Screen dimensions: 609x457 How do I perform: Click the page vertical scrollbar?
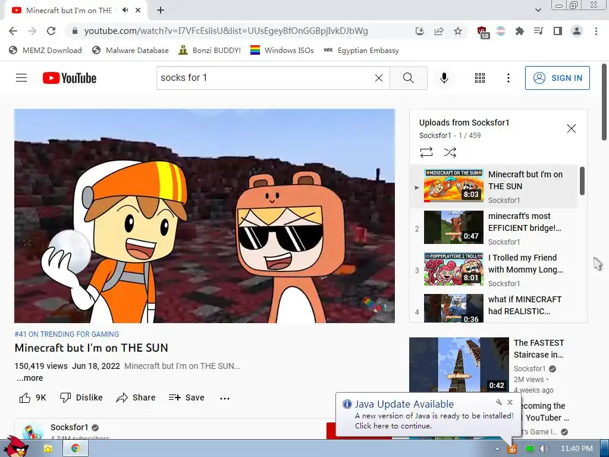(604, 102)
